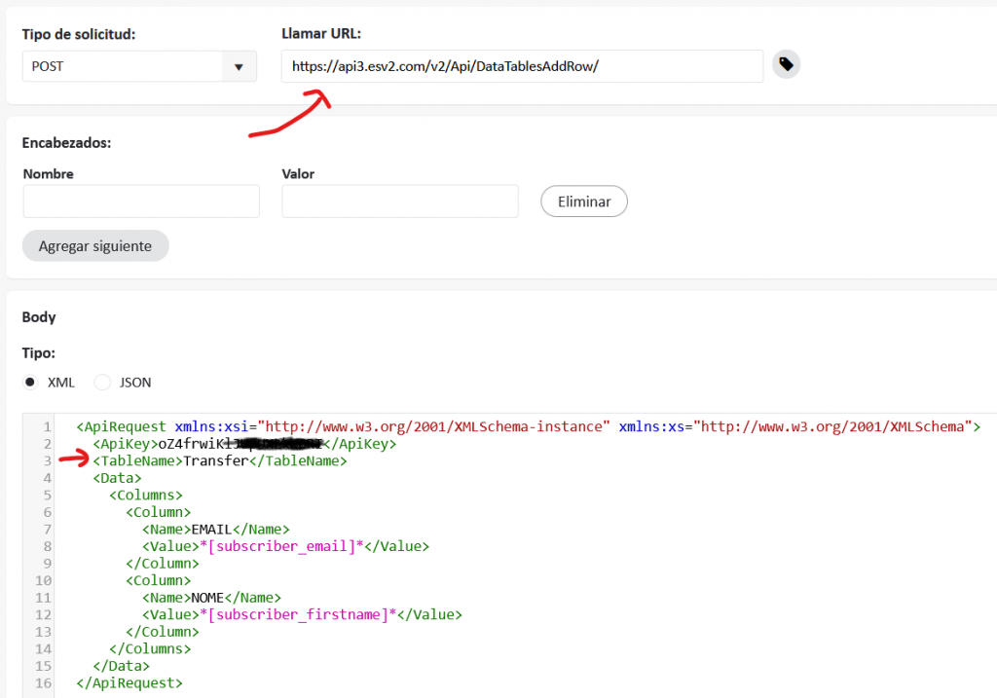Click the opening <Data> tag on line 4

click(x=118, y=478)
